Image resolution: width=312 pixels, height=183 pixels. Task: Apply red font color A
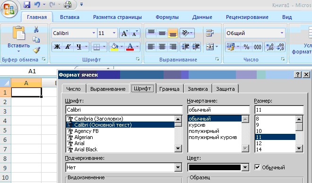pos(130,47)
